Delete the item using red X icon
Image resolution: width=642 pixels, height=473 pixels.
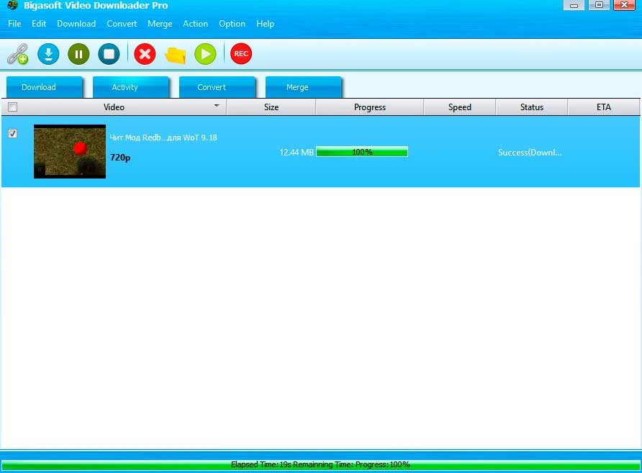pyautogui.click(x=145, y=54)
